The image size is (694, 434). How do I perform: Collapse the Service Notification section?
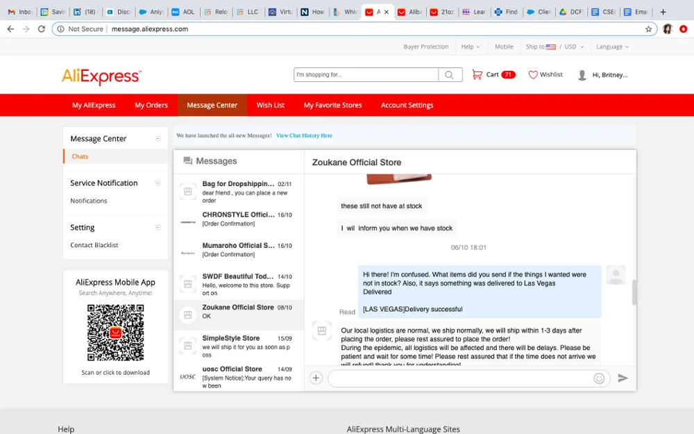click(x=158, y=183)
